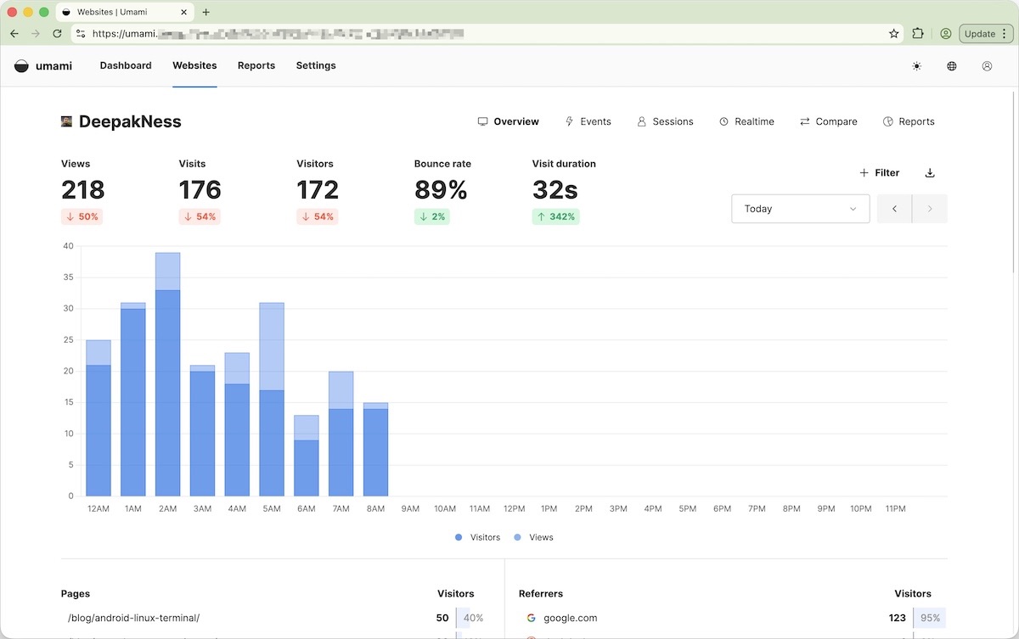Screen dimensions: 1019x639
Task: Open the profile account icon
Action: [987, 65]
